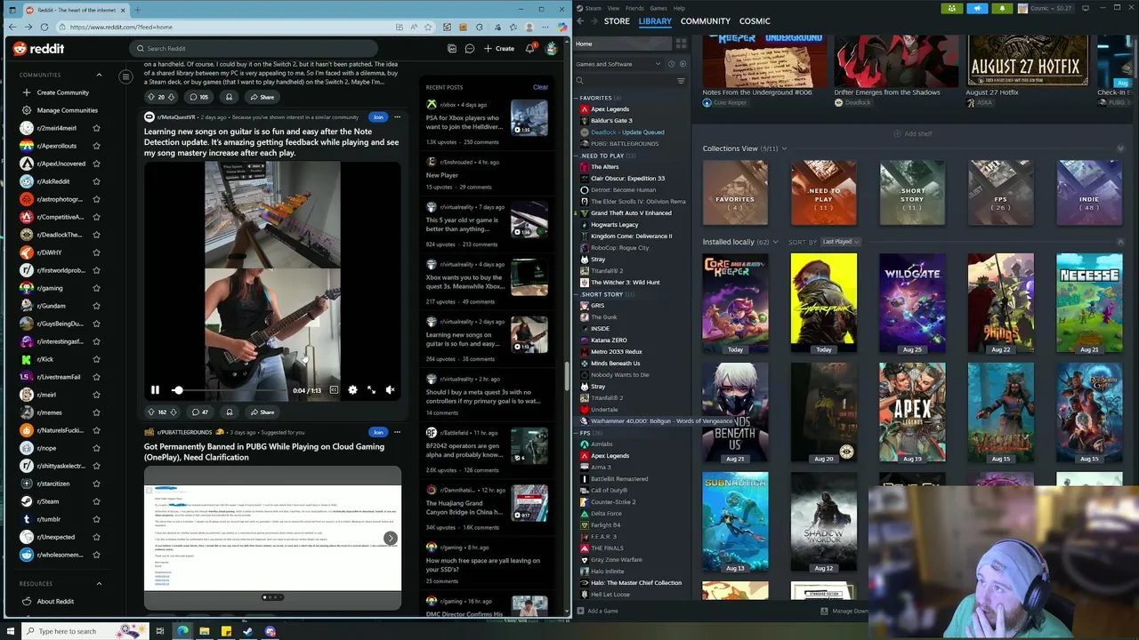
Task: Pause the guitar video playback
Action: tap(155, 389)
